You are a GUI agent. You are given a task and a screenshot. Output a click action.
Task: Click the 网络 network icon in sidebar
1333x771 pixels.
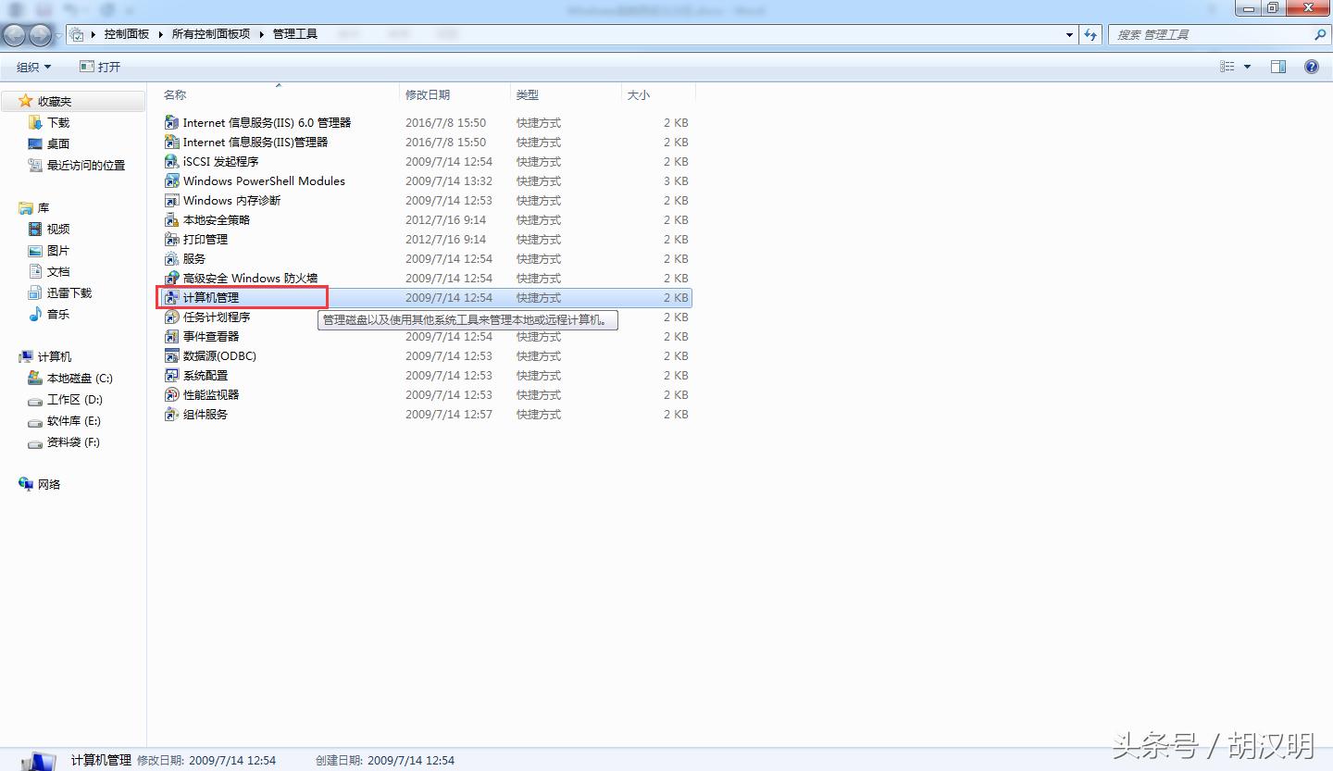25,484
